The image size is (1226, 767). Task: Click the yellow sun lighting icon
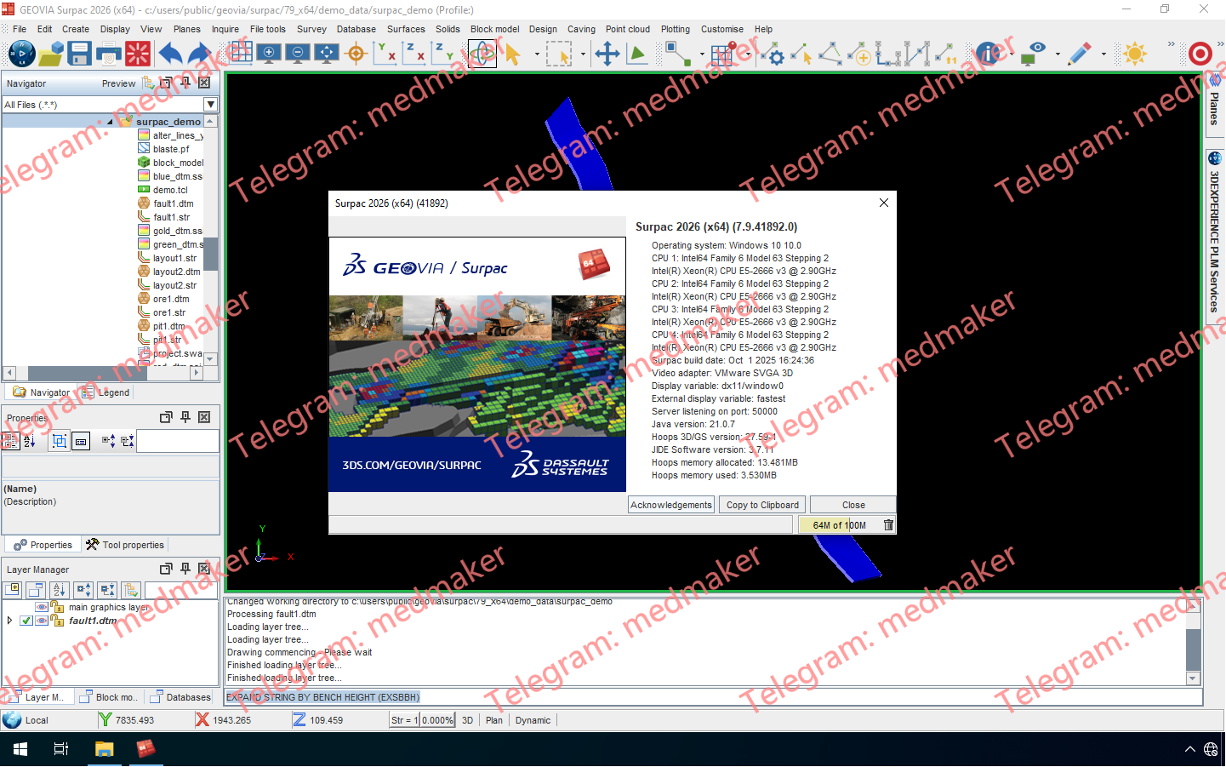(1134, 54)
